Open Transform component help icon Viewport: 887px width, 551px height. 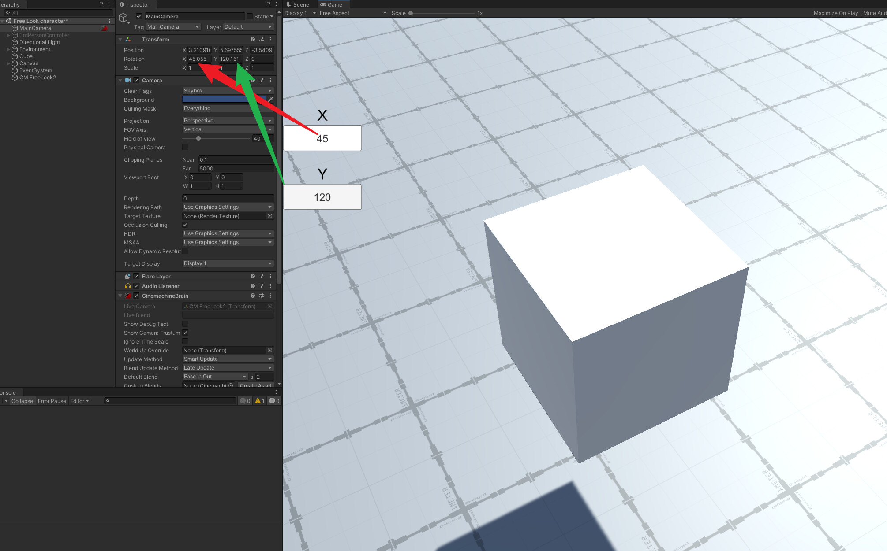tap(253, 39)
